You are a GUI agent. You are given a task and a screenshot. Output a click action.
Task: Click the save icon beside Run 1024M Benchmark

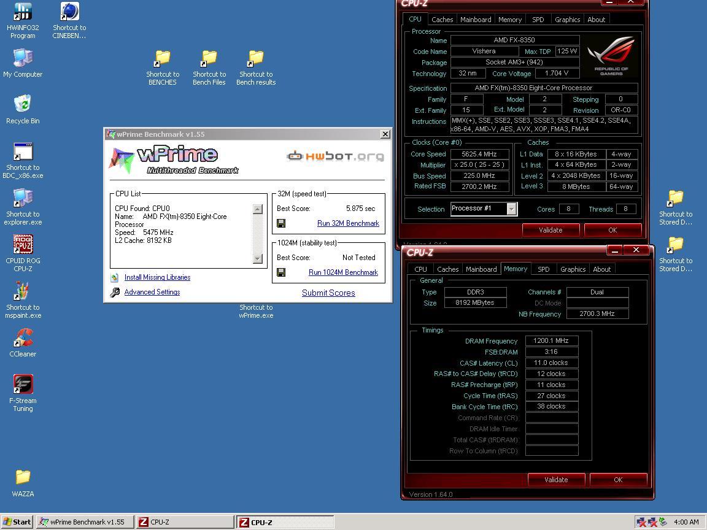tap(281, 272)
